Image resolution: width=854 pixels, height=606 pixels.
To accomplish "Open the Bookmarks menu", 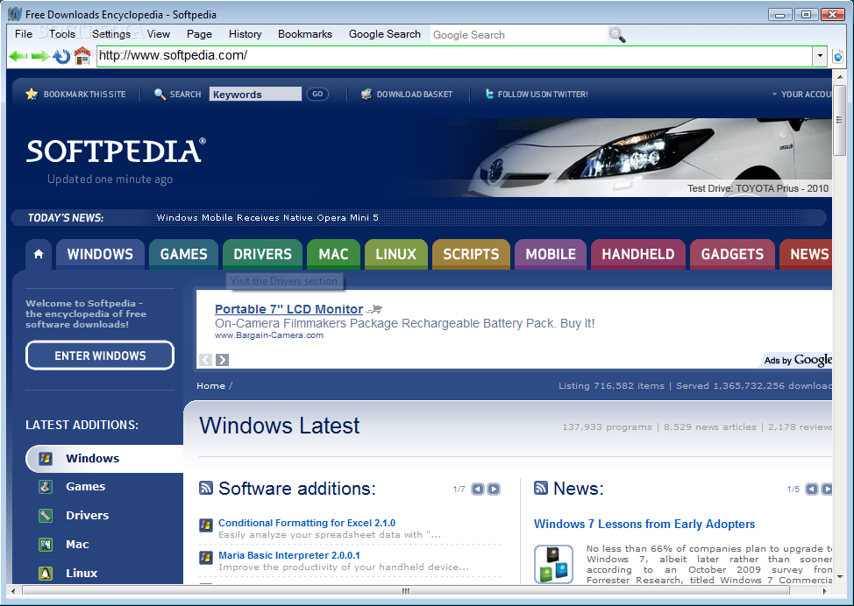I will [x=305, y=34].
